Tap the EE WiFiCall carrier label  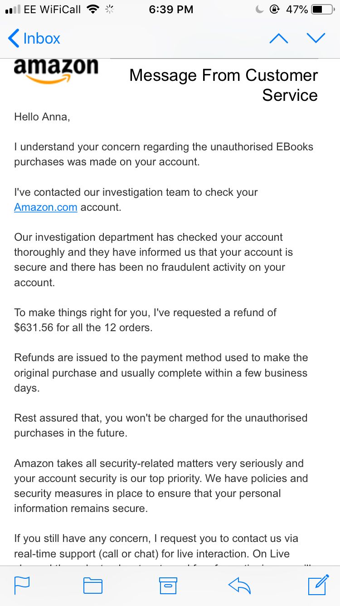[x=53, y=10]
